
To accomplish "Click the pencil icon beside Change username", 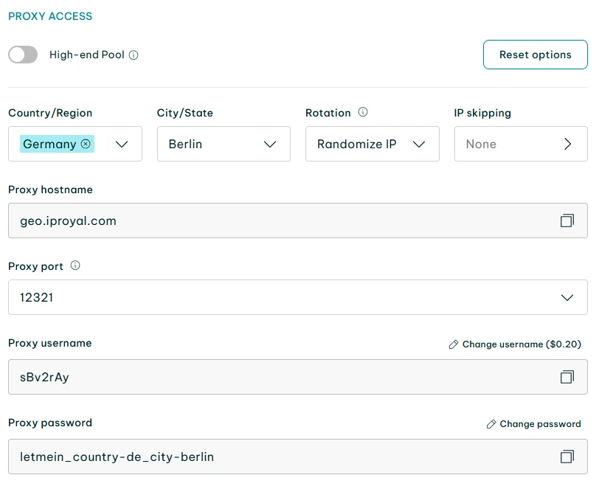I will [x=454, y=344].
